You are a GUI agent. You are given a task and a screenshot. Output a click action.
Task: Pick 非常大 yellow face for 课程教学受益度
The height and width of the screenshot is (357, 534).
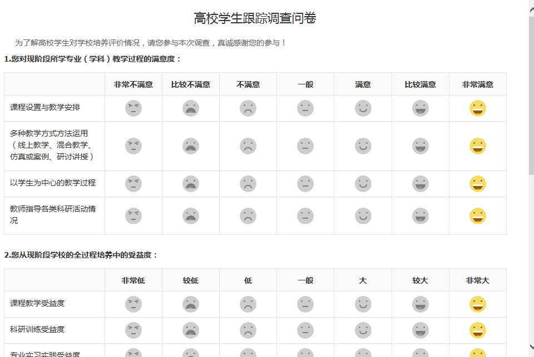(x=478, y=304)
